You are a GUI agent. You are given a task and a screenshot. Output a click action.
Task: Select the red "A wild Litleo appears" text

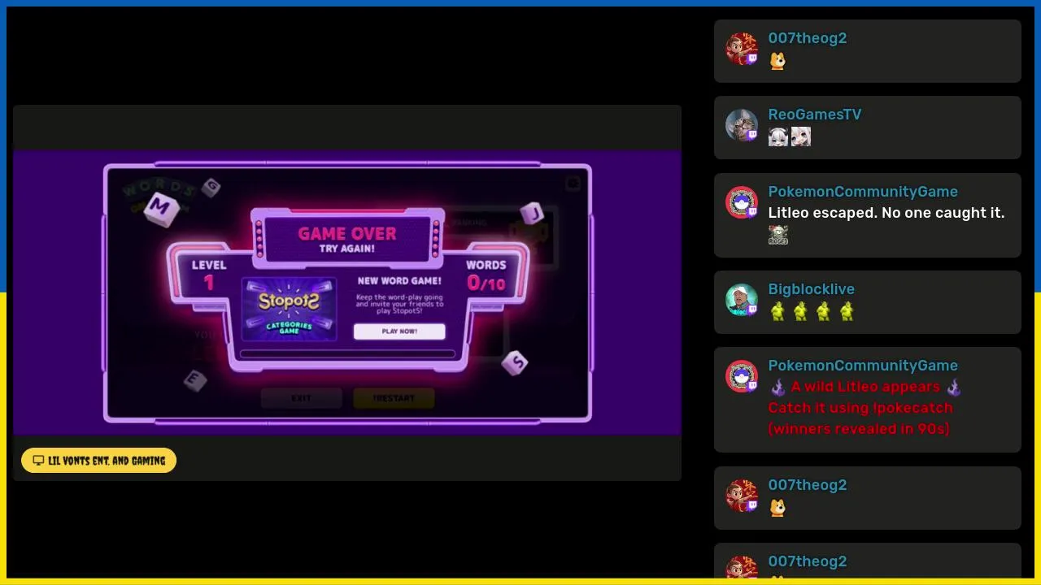(x=865, y=387)
